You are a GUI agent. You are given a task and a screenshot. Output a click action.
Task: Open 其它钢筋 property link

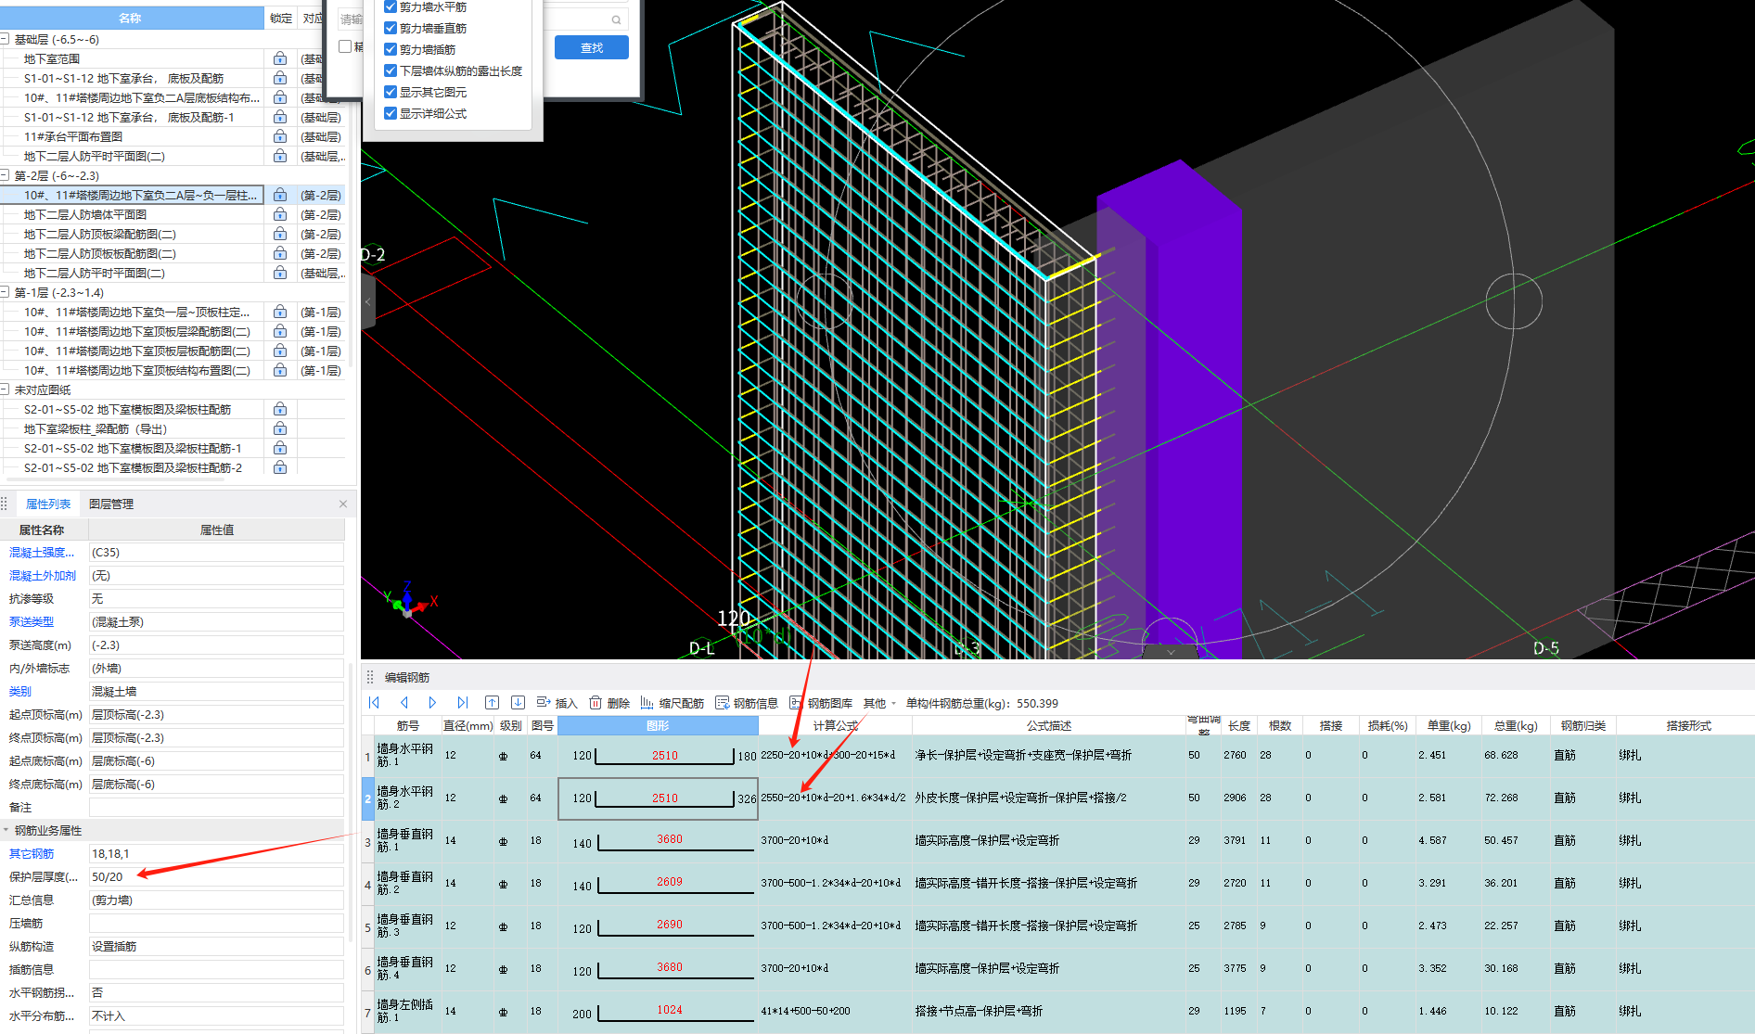pos(32,853)
